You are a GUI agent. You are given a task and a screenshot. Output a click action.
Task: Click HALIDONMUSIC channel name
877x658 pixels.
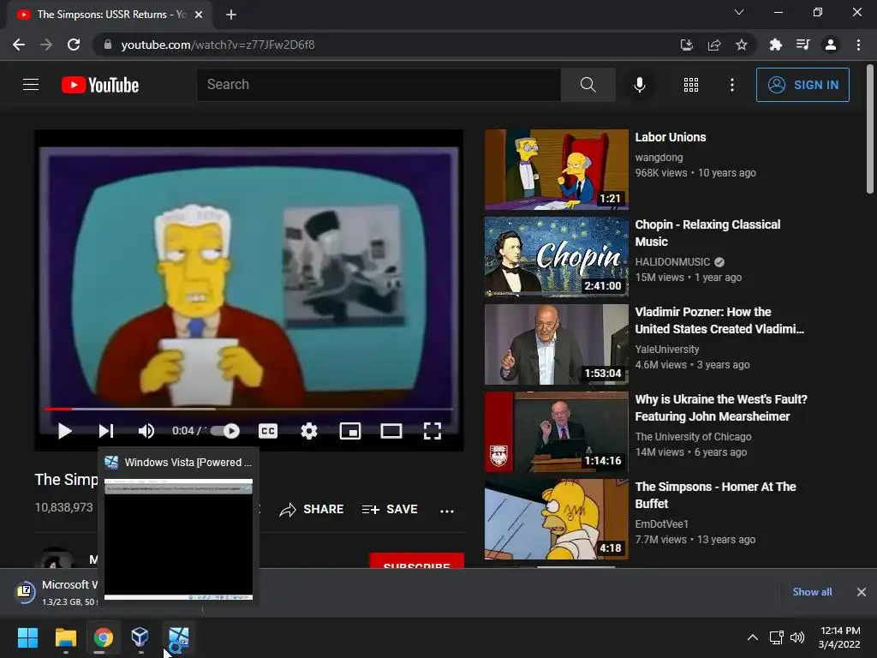pos(672,262)
